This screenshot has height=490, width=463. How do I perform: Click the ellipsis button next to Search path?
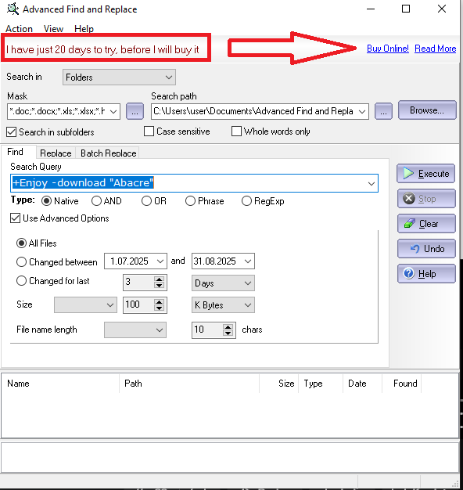point(383,112)
